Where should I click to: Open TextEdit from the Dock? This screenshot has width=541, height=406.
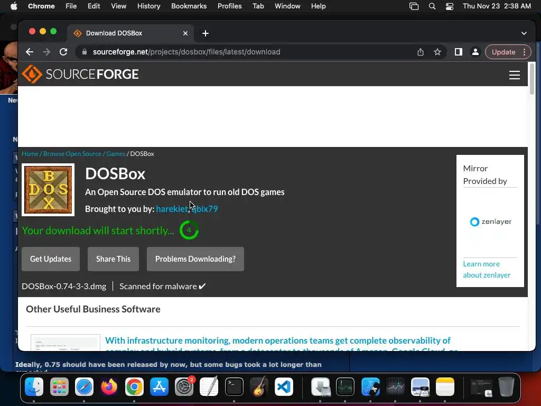pyautogui.click(x=209, y=386)
